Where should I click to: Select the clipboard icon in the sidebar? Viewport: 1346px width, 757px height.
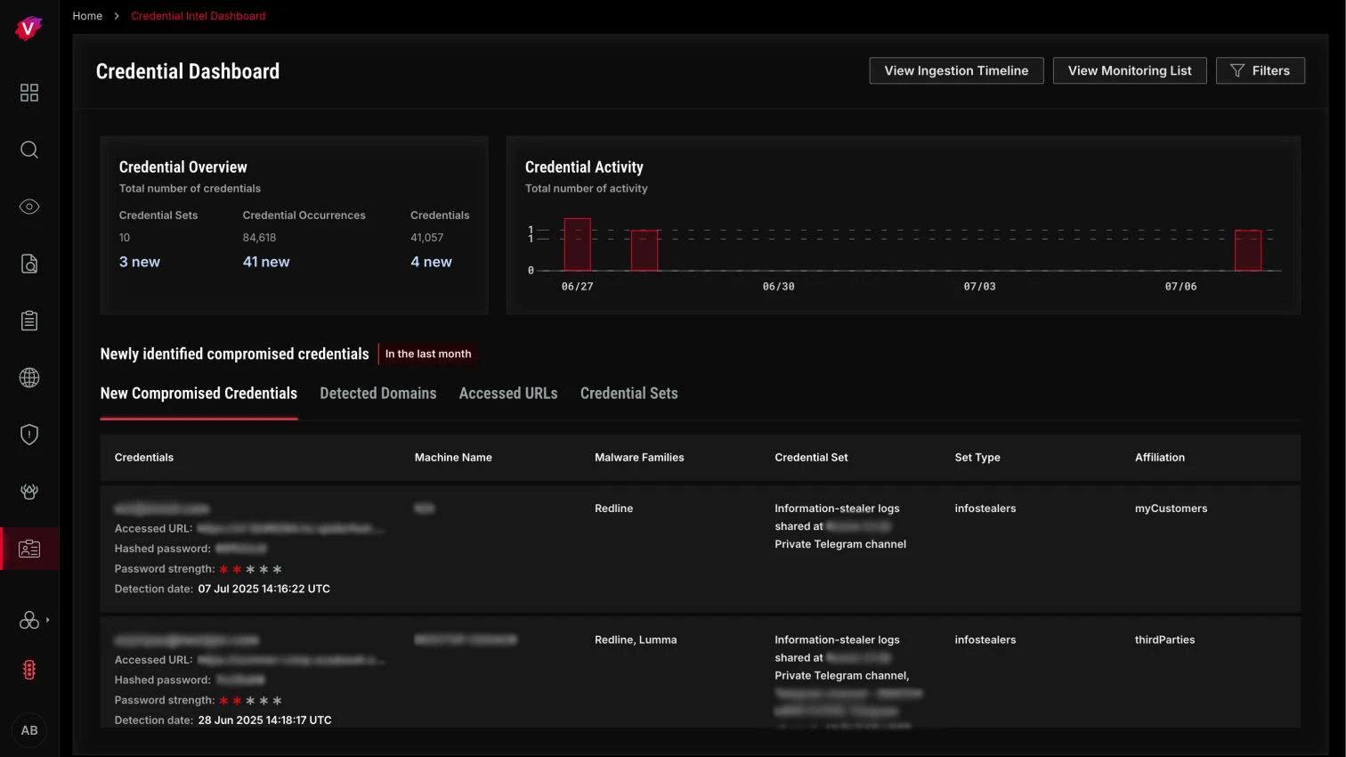(x=29, y=321)
